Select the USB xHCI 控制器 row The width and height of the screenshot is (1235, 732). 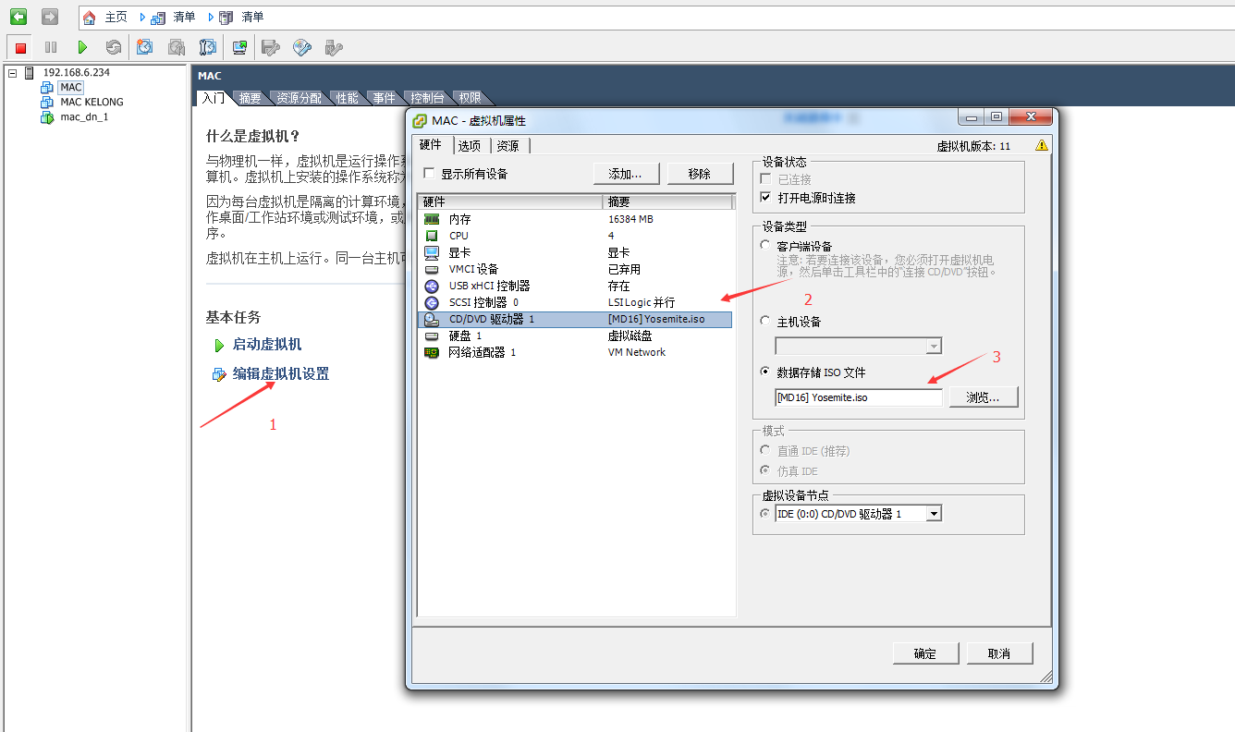(575, 286)
